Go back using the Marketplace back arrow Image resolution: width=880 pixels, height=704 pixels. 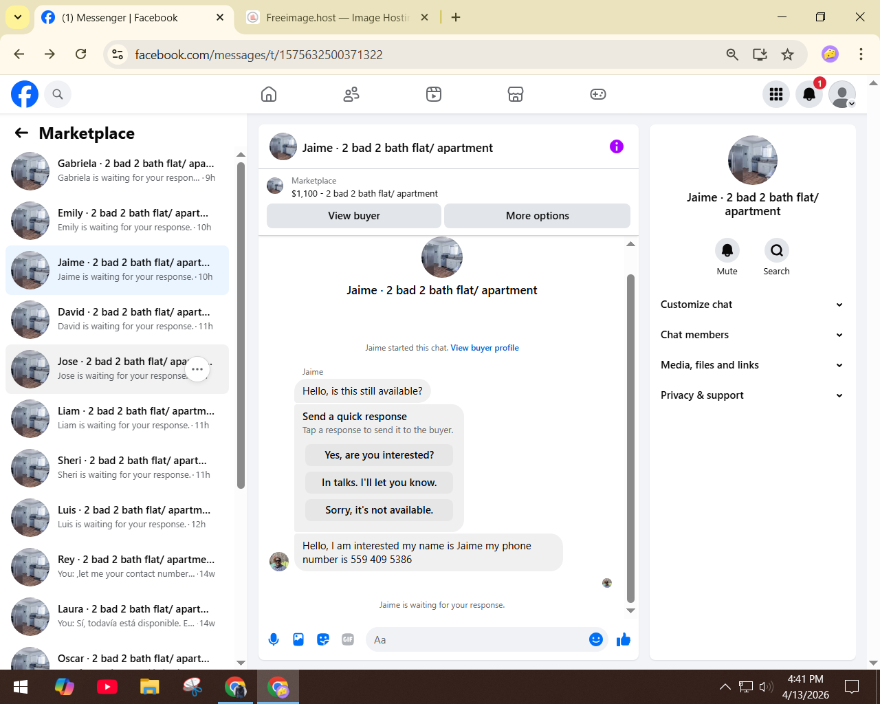point(22,133)
